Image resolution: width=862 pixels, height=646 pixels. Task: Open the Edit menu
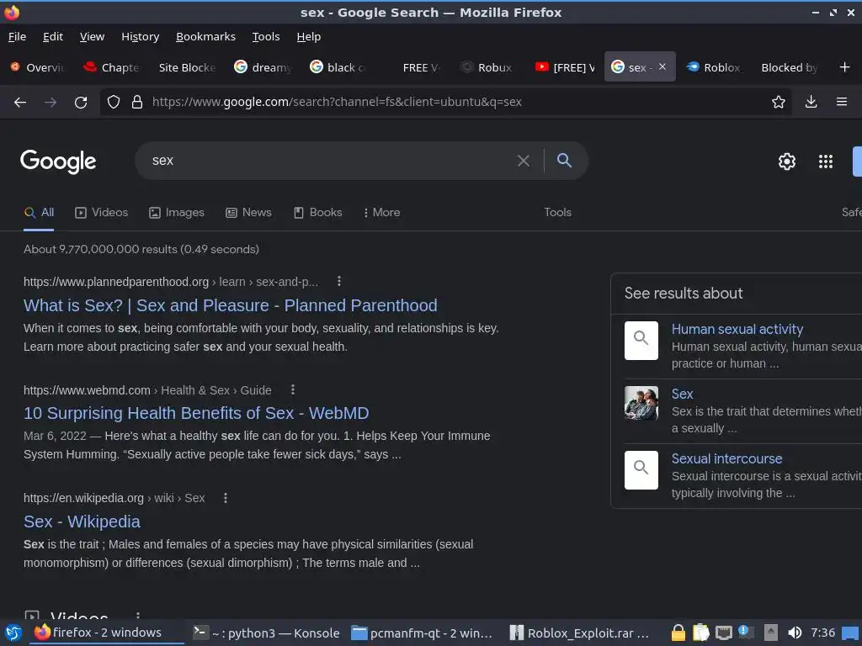click(x=53, y=37)
